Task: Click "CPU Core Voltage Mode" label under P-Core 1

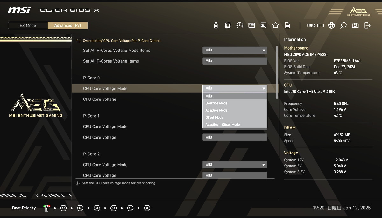Action: coord(105,126)
